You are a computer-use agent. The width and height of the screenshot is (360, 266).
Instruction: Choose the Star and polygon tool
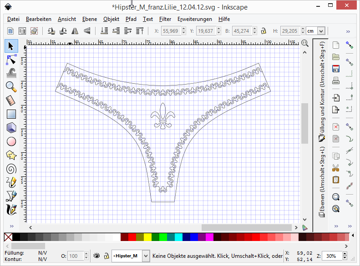11,155
